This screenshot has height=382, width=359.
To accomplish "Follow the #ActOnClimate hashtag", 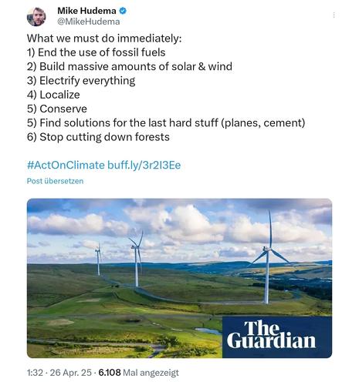I will click(x=66, y=165).
